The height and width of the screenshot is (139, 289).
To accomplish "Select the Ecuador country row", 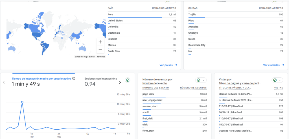I will [142, 39].
